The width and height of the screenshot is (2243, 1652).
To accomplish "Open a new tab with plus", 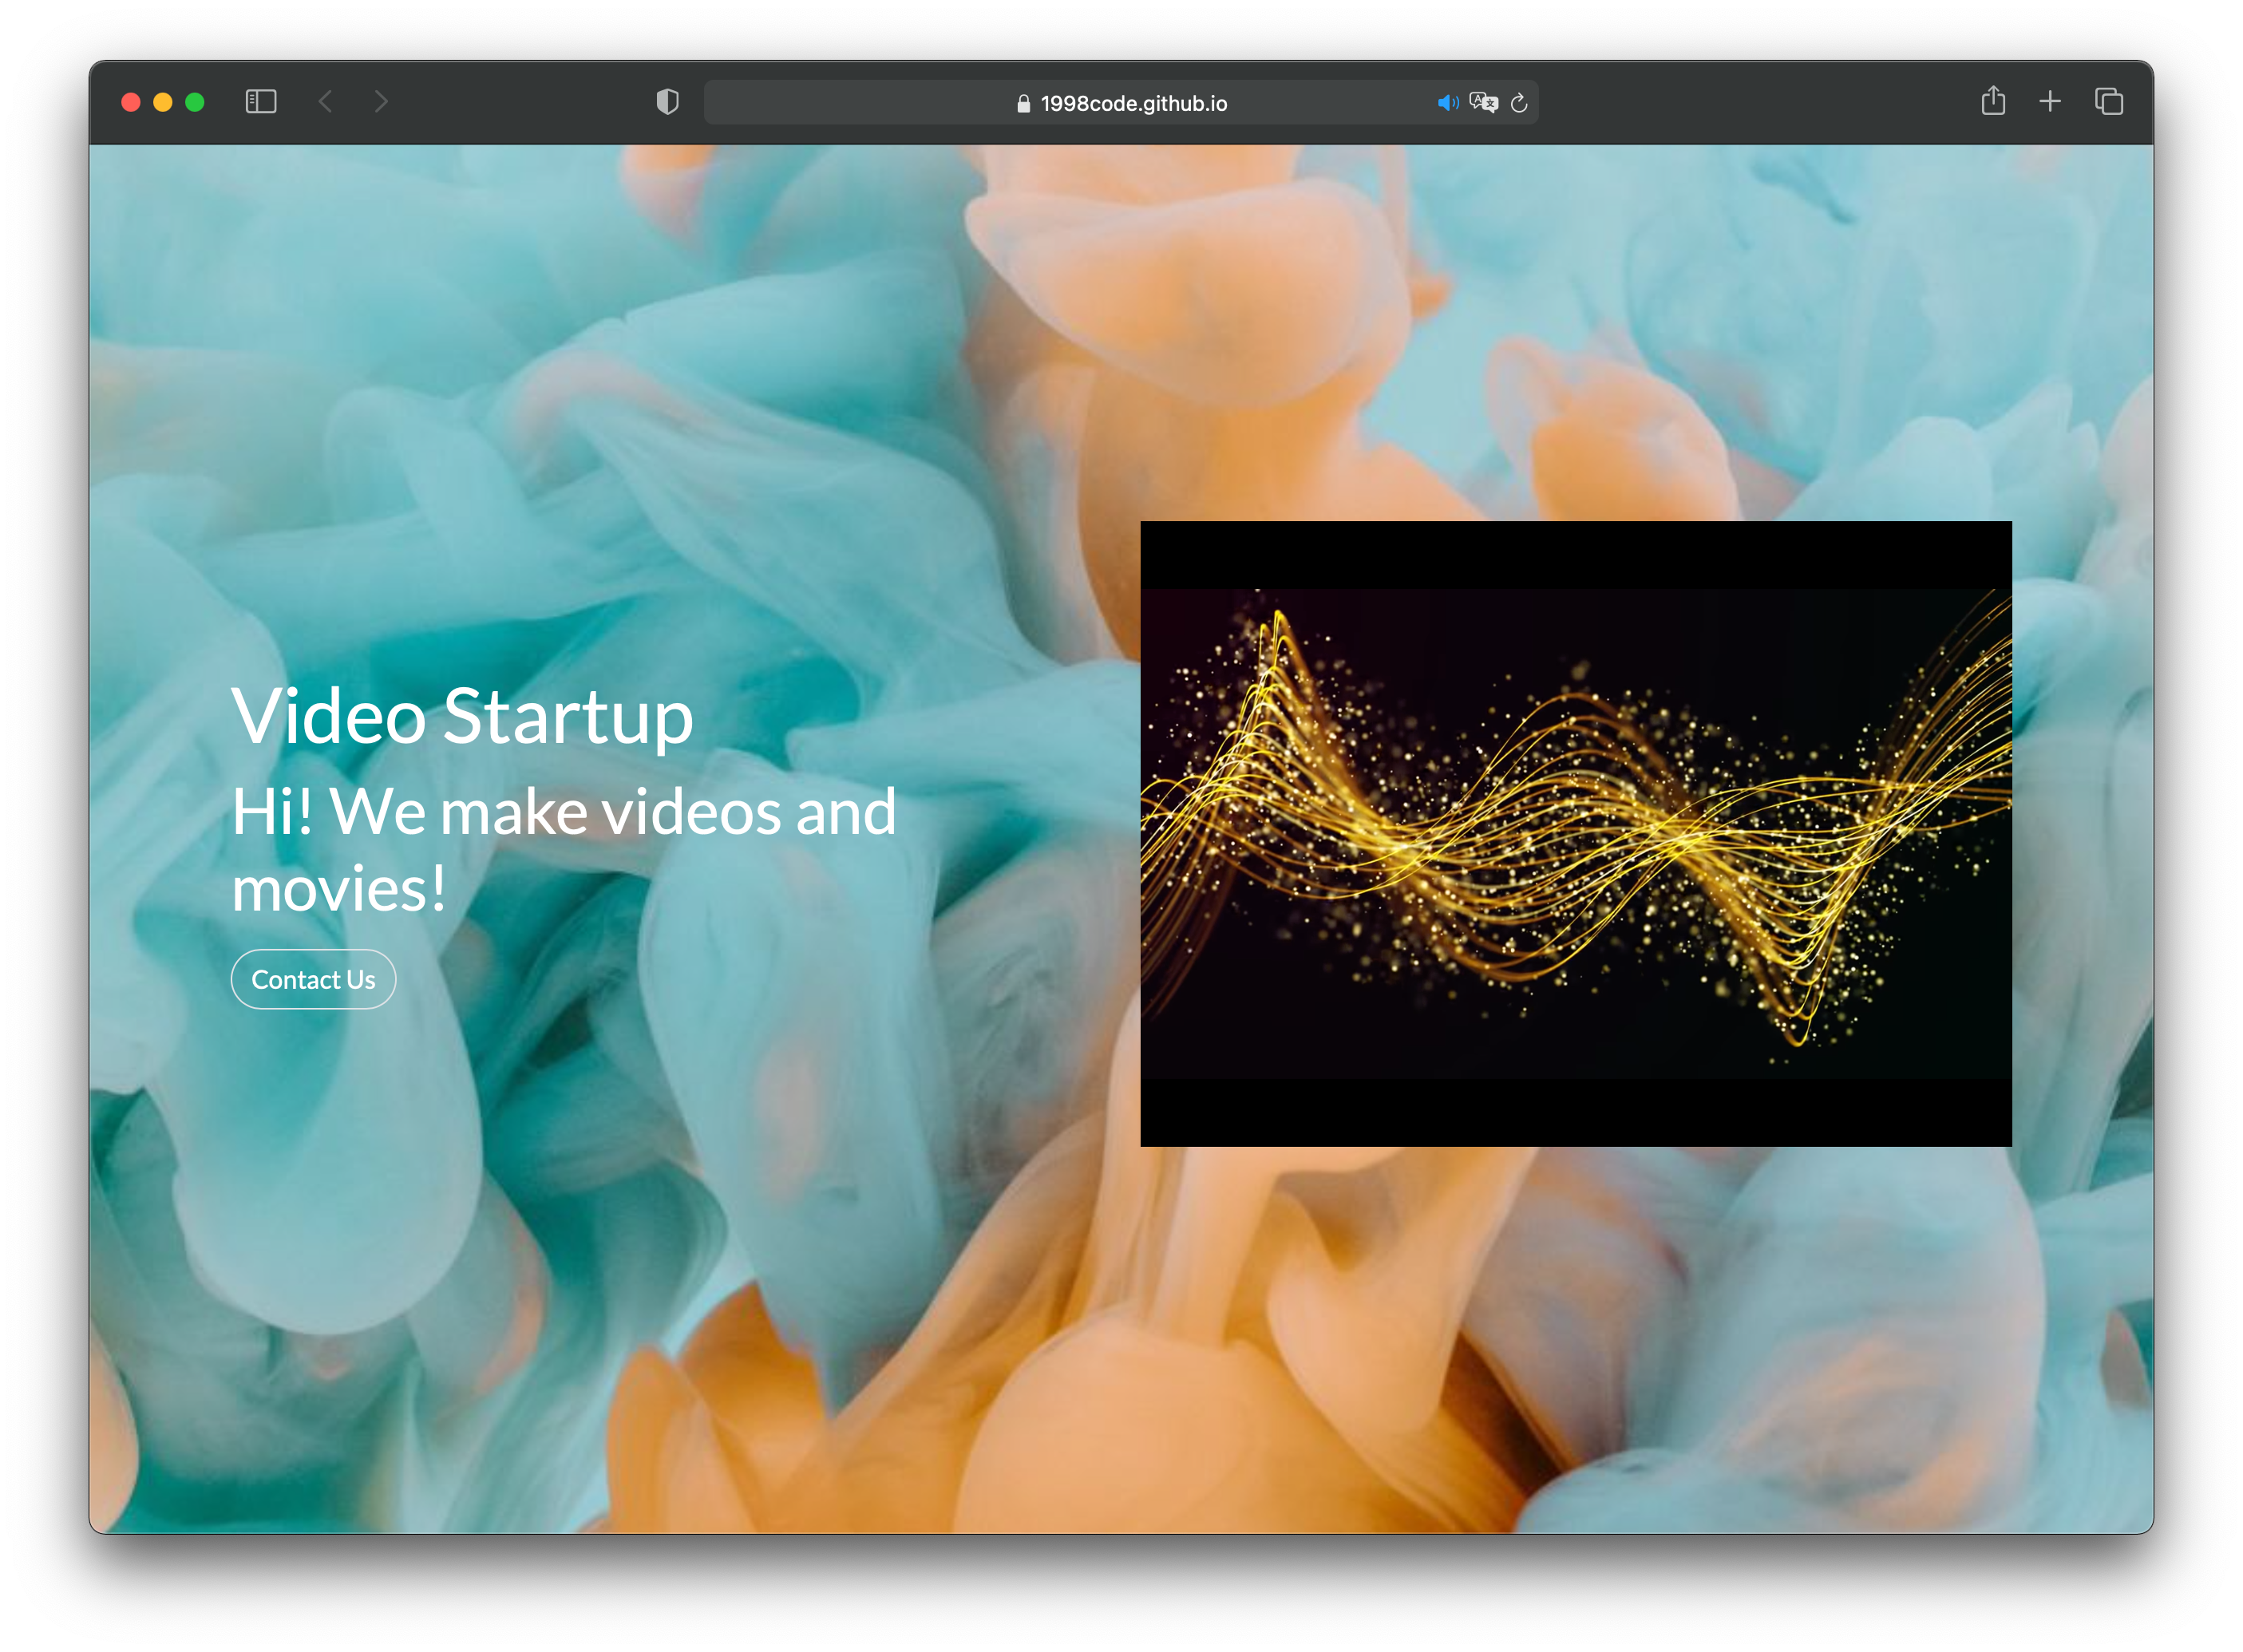I will pos(2050,101).
